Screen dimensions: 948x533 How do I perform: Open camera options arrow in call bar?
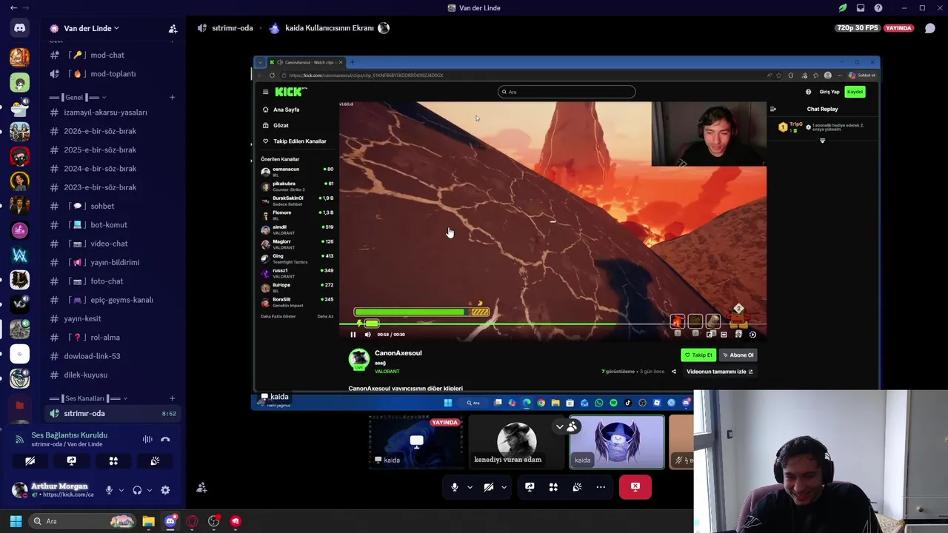click(x=504, y=487)
